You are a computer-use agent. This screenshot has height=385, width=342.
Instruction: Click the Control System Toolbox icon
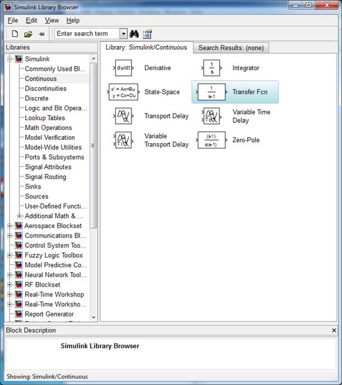(x=19, y=245)
